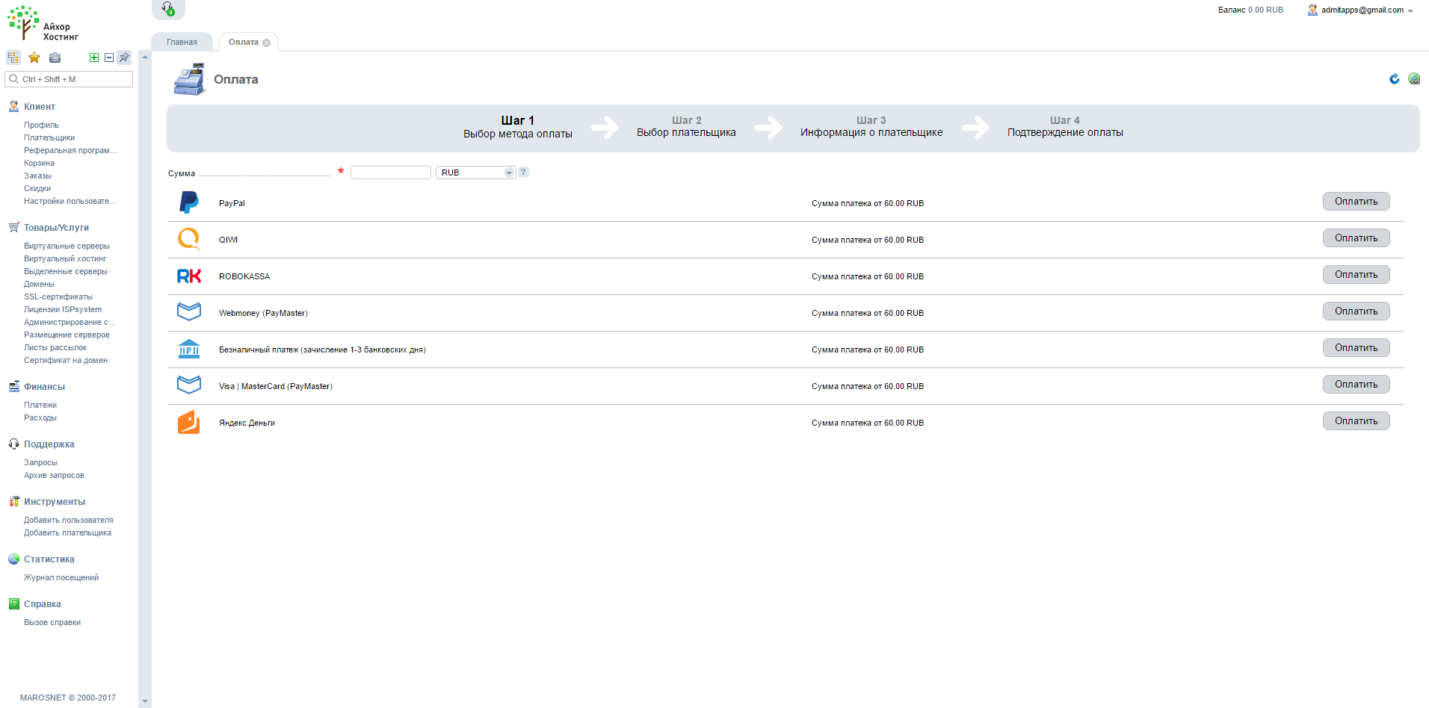Image resolution: width=1429 pixels, height=708 pixels.
Task: Open Расходы under Финансы
Action: (40, 418)
